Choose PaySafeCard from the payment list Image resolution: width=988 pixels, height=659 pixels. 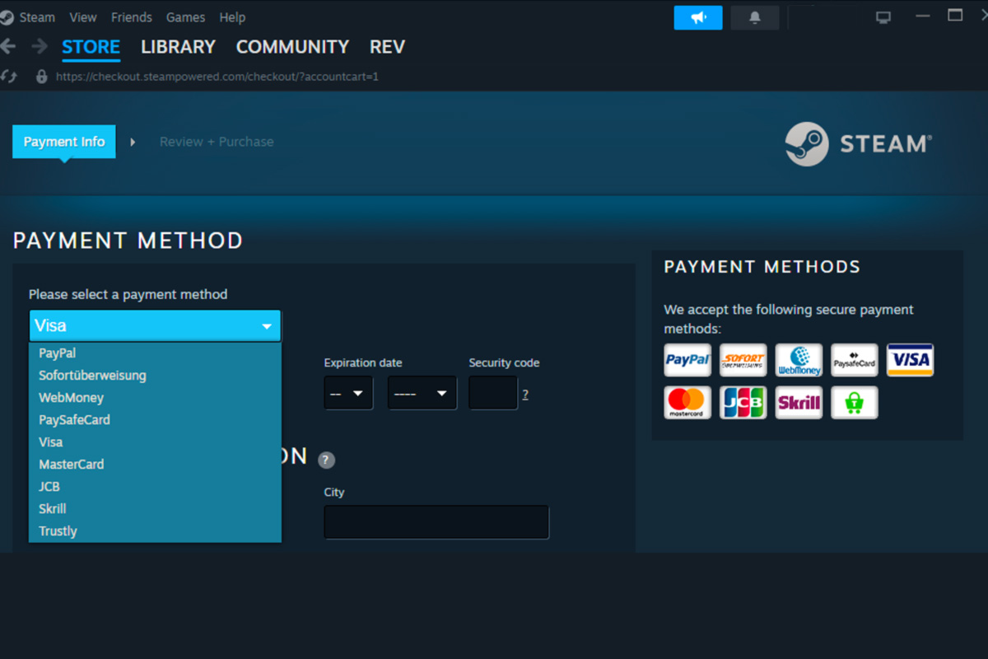[155, 419]
